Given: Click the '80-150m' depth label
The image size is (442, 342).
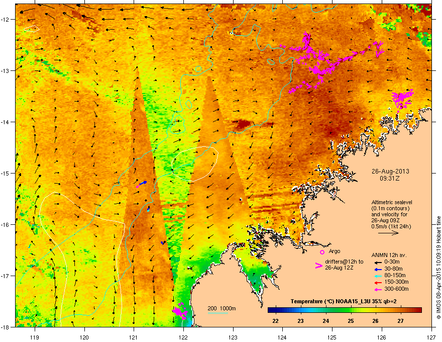Looking at the screenshot, I should (395, 275).
